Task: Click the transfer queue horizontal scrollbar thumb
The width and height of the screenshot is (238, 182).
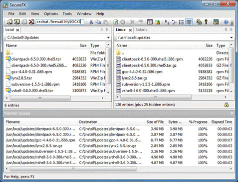Action: [73, 169]
